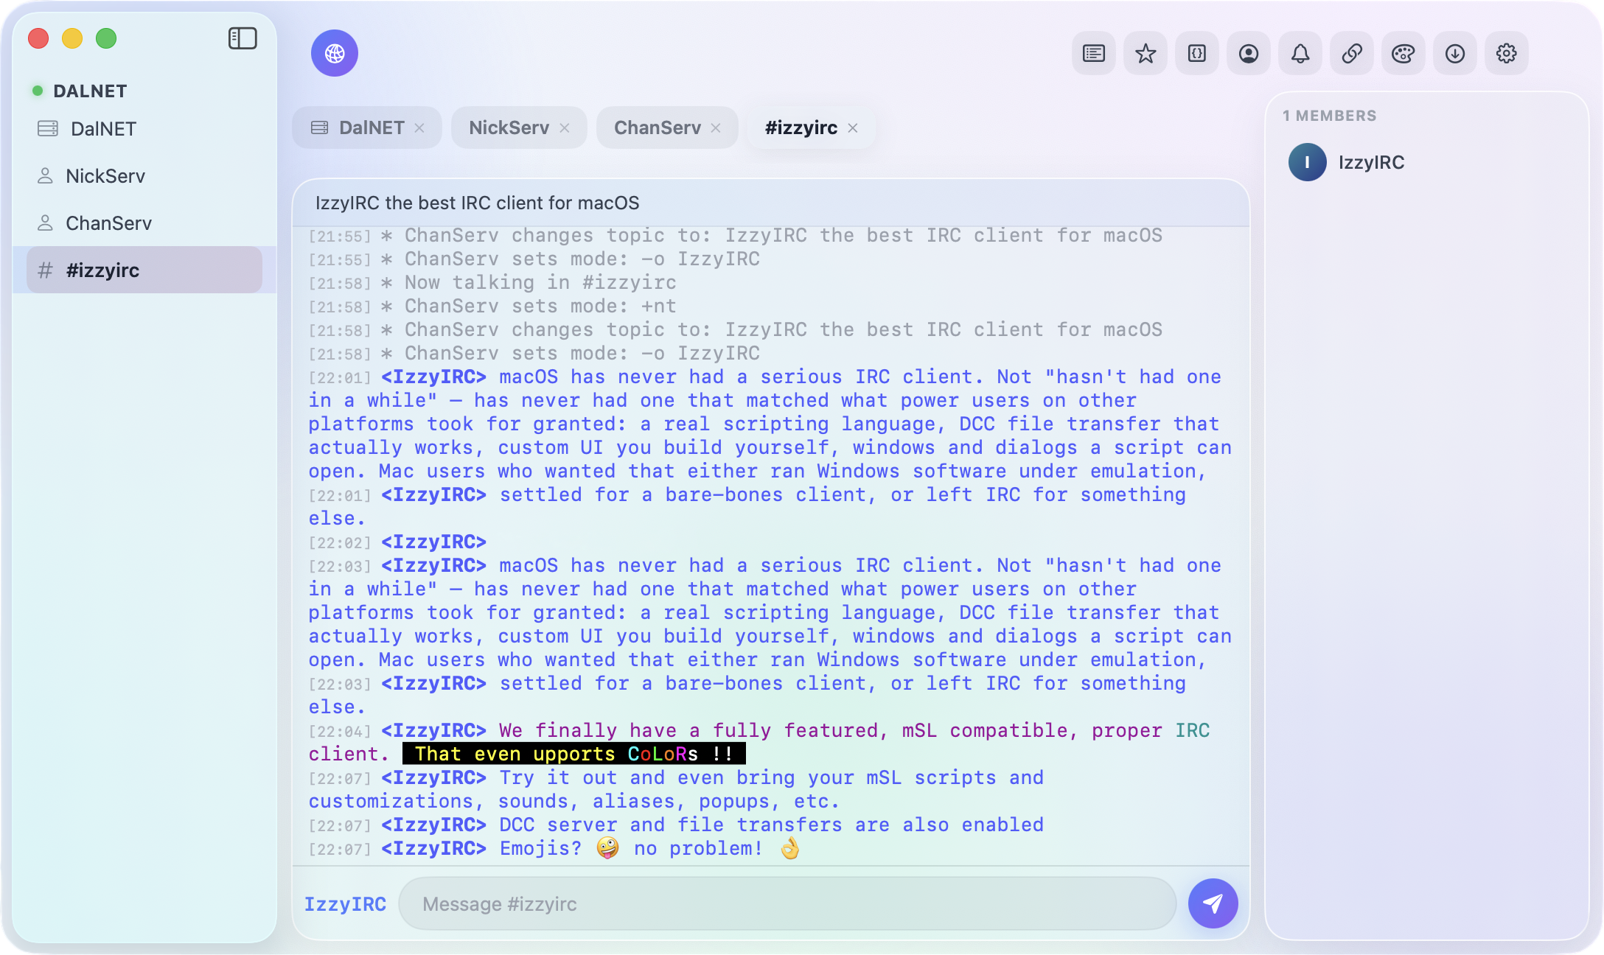
Task: Select the #izzyirc tab
Action: (x=811, y=128)
